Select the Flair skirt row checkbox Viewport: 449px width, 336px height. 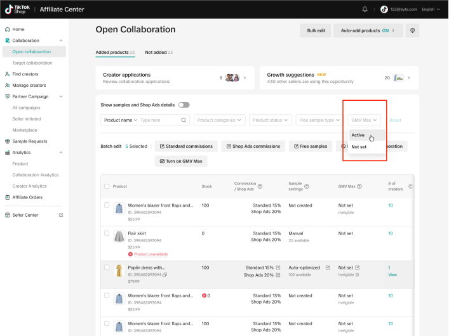tap(107, 233)
